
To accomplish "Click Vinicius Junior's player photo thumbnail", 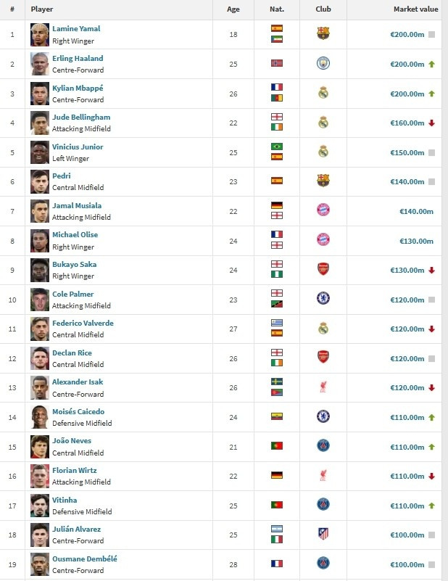I will coord(40,152).
